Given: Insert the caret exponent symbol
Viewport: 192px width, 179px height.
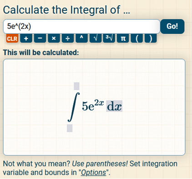Looking at the screenshot, I should pos(81,39).
